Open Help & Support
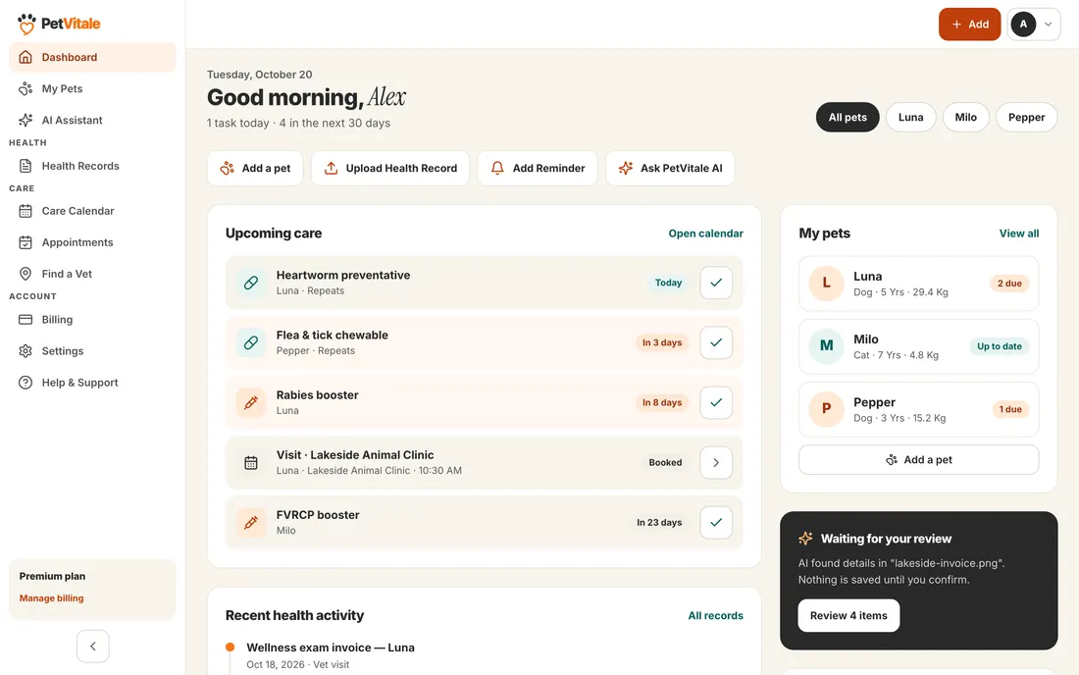1079x675 pixels. pos(92,383)
